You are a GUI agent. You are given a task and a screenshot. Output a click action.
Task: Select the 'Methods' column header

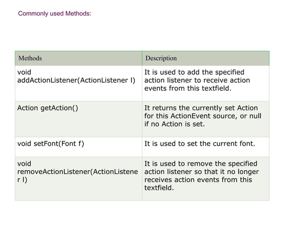(30, 58)
